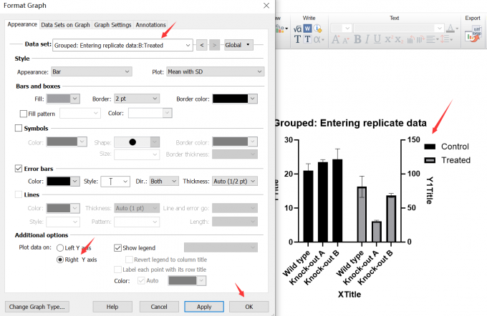Click the Help button
Image resolution: width=487 pixels, height=316 pixels.
coord(112,307)
